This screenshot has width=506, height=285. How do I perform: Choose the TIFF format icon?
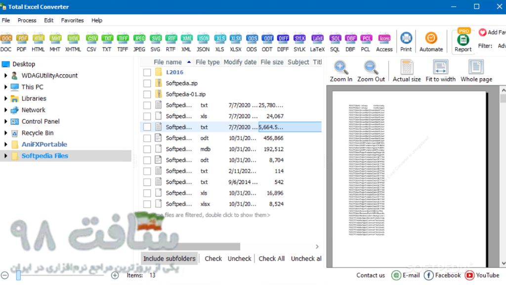click(x=123, y=43)
